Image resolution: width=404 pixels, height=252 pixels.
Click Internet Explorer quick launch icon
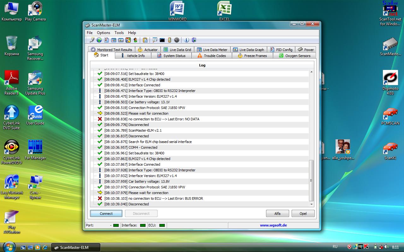coord(45,247)
